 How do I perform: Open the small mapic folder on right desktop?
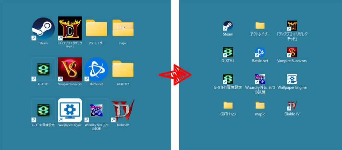tap(260, 105)
